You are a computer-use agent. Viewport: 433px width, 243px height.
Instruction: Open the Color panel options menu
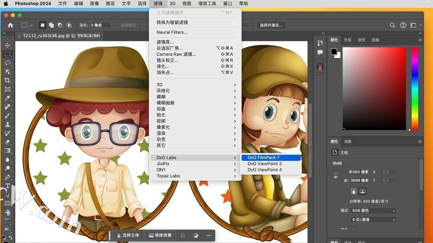pos(420,40)
